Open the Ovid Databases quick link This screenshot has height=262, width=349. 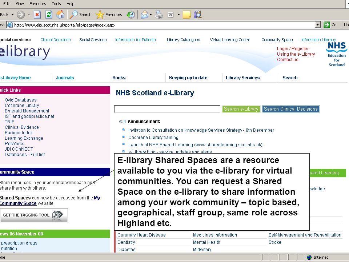coord(20,100)
